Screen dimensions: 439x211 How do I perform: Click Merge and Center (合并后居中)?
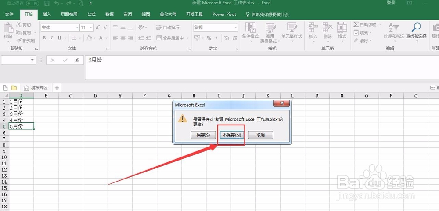(170, 38)
